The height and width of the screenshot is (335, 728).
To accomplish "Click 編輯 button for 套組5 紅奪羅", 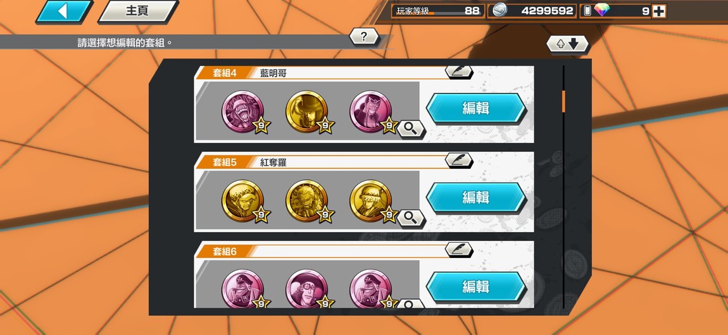I will pyautogui.click(x=476, y=197).
